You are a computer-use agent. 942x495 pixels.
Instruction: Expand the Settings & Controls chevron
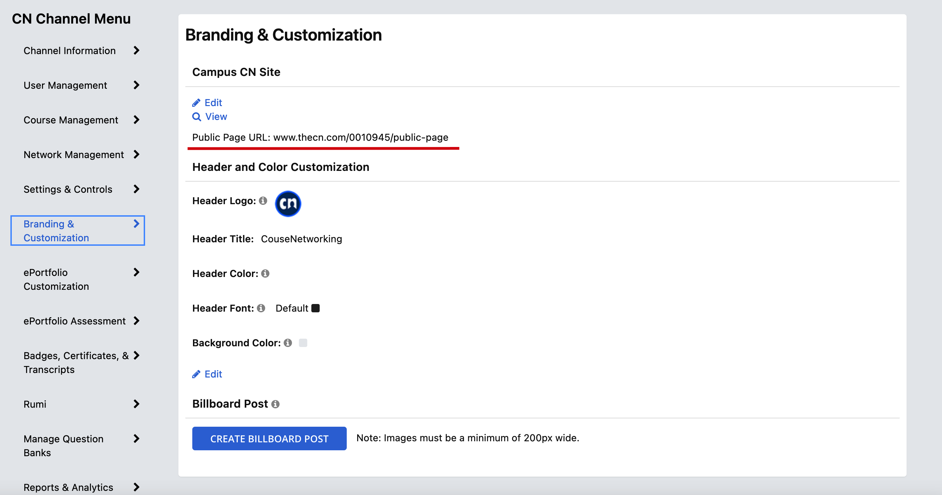(x=137, y=189)
